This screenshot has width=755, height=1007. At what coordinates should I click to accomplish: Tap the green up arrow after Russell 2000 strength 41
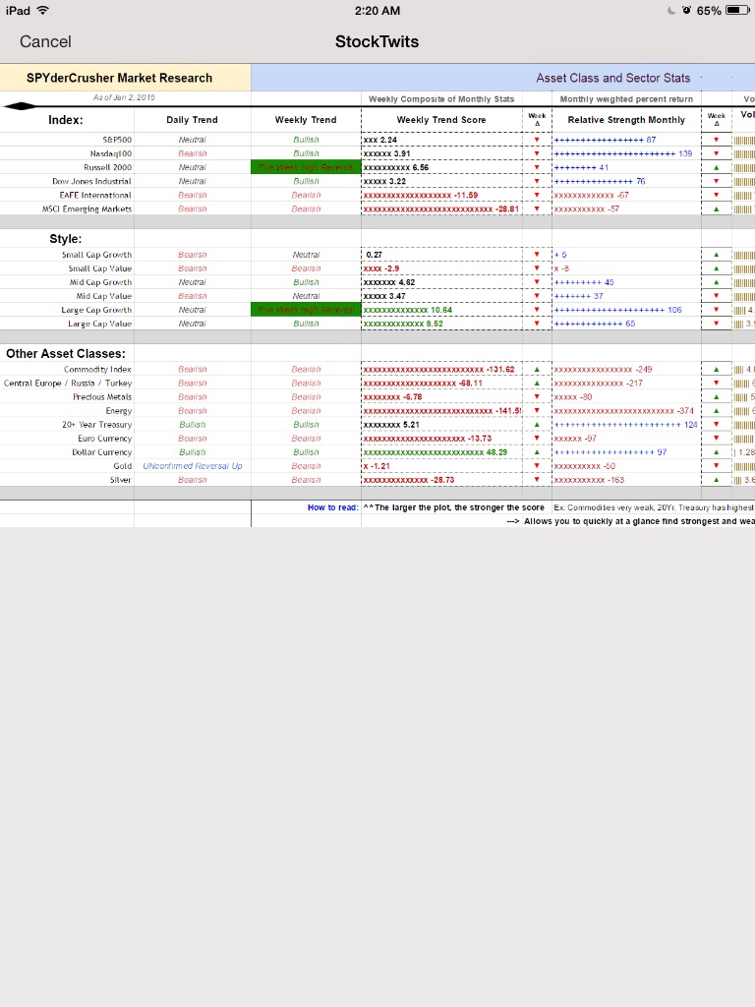(717, 167)
